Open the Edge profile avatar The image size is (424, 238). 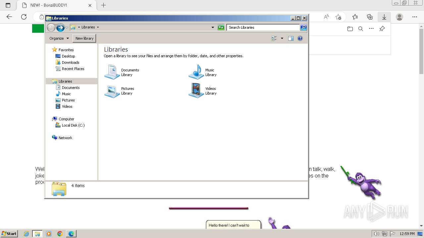coord(399,17)
